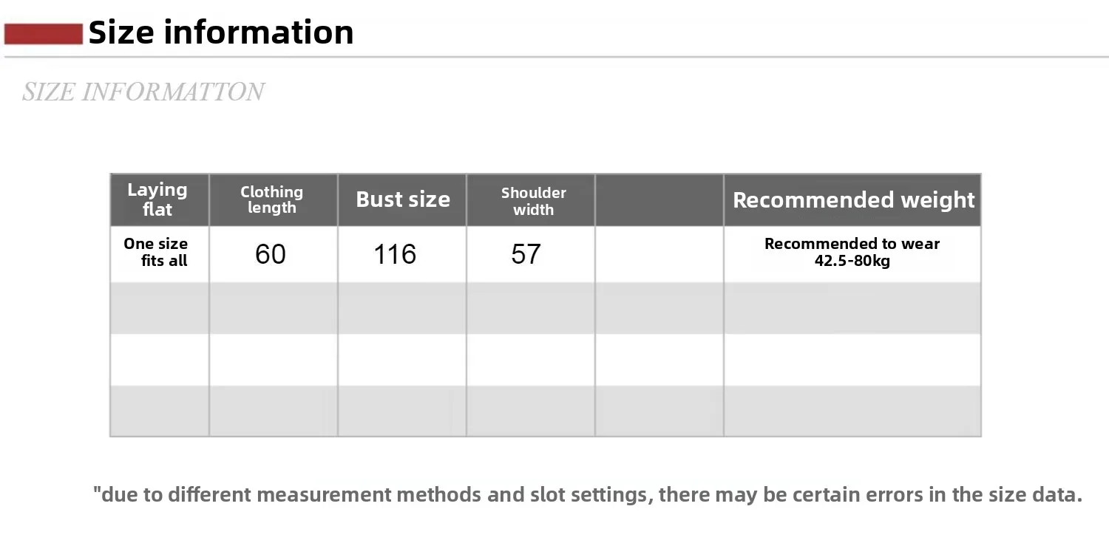Select the "Laying flat" column header
The height and width of the screenshot is (560, 1109).
coord(158,199)
